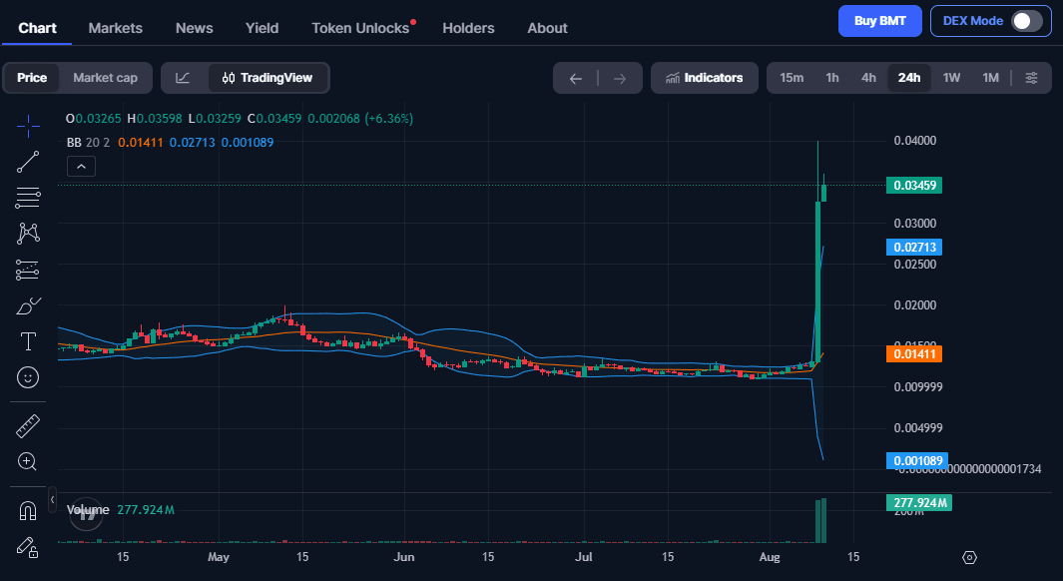Switch to Price view
Screen dimensions: 1063x581
click(32, 78)
